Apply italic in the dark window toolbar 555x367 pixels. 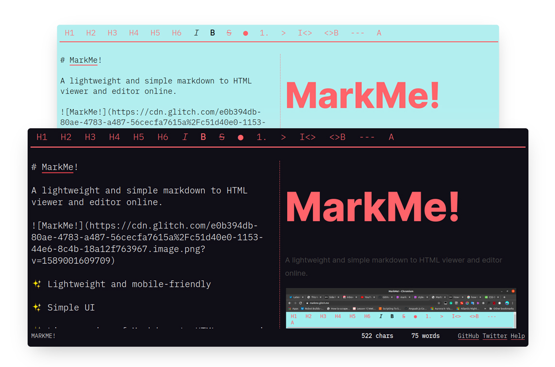click(185, 137)
